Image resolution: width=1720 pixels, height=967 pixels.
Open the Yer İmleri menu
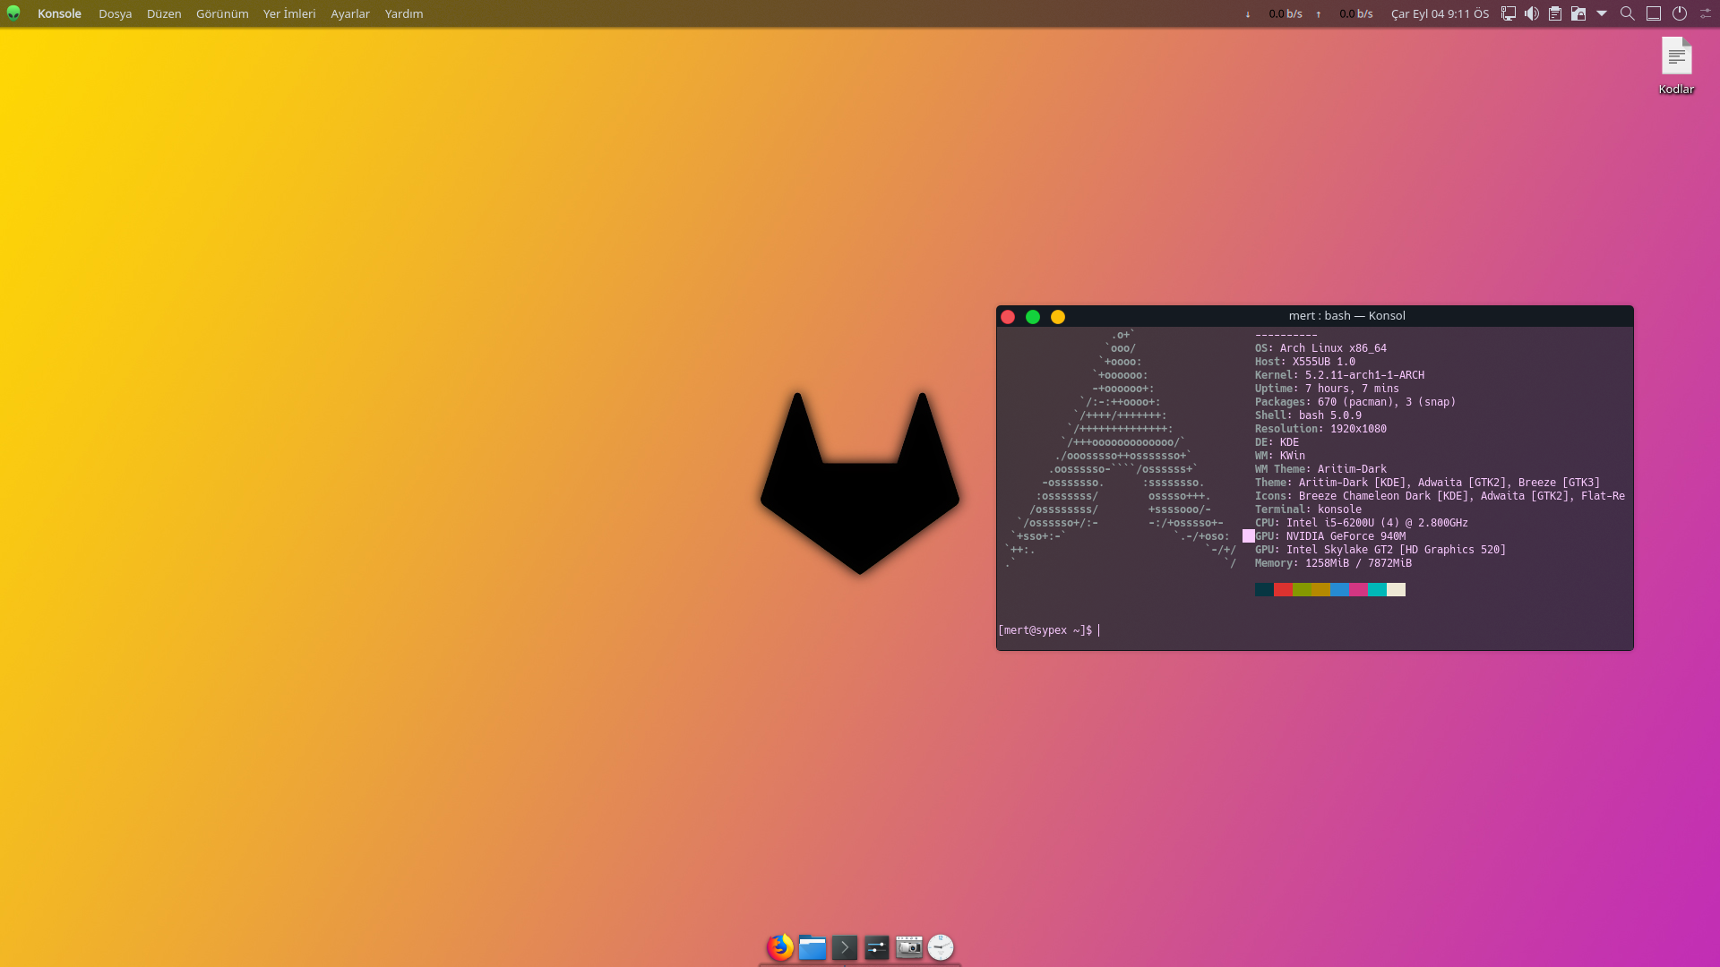tap(288, 13)
